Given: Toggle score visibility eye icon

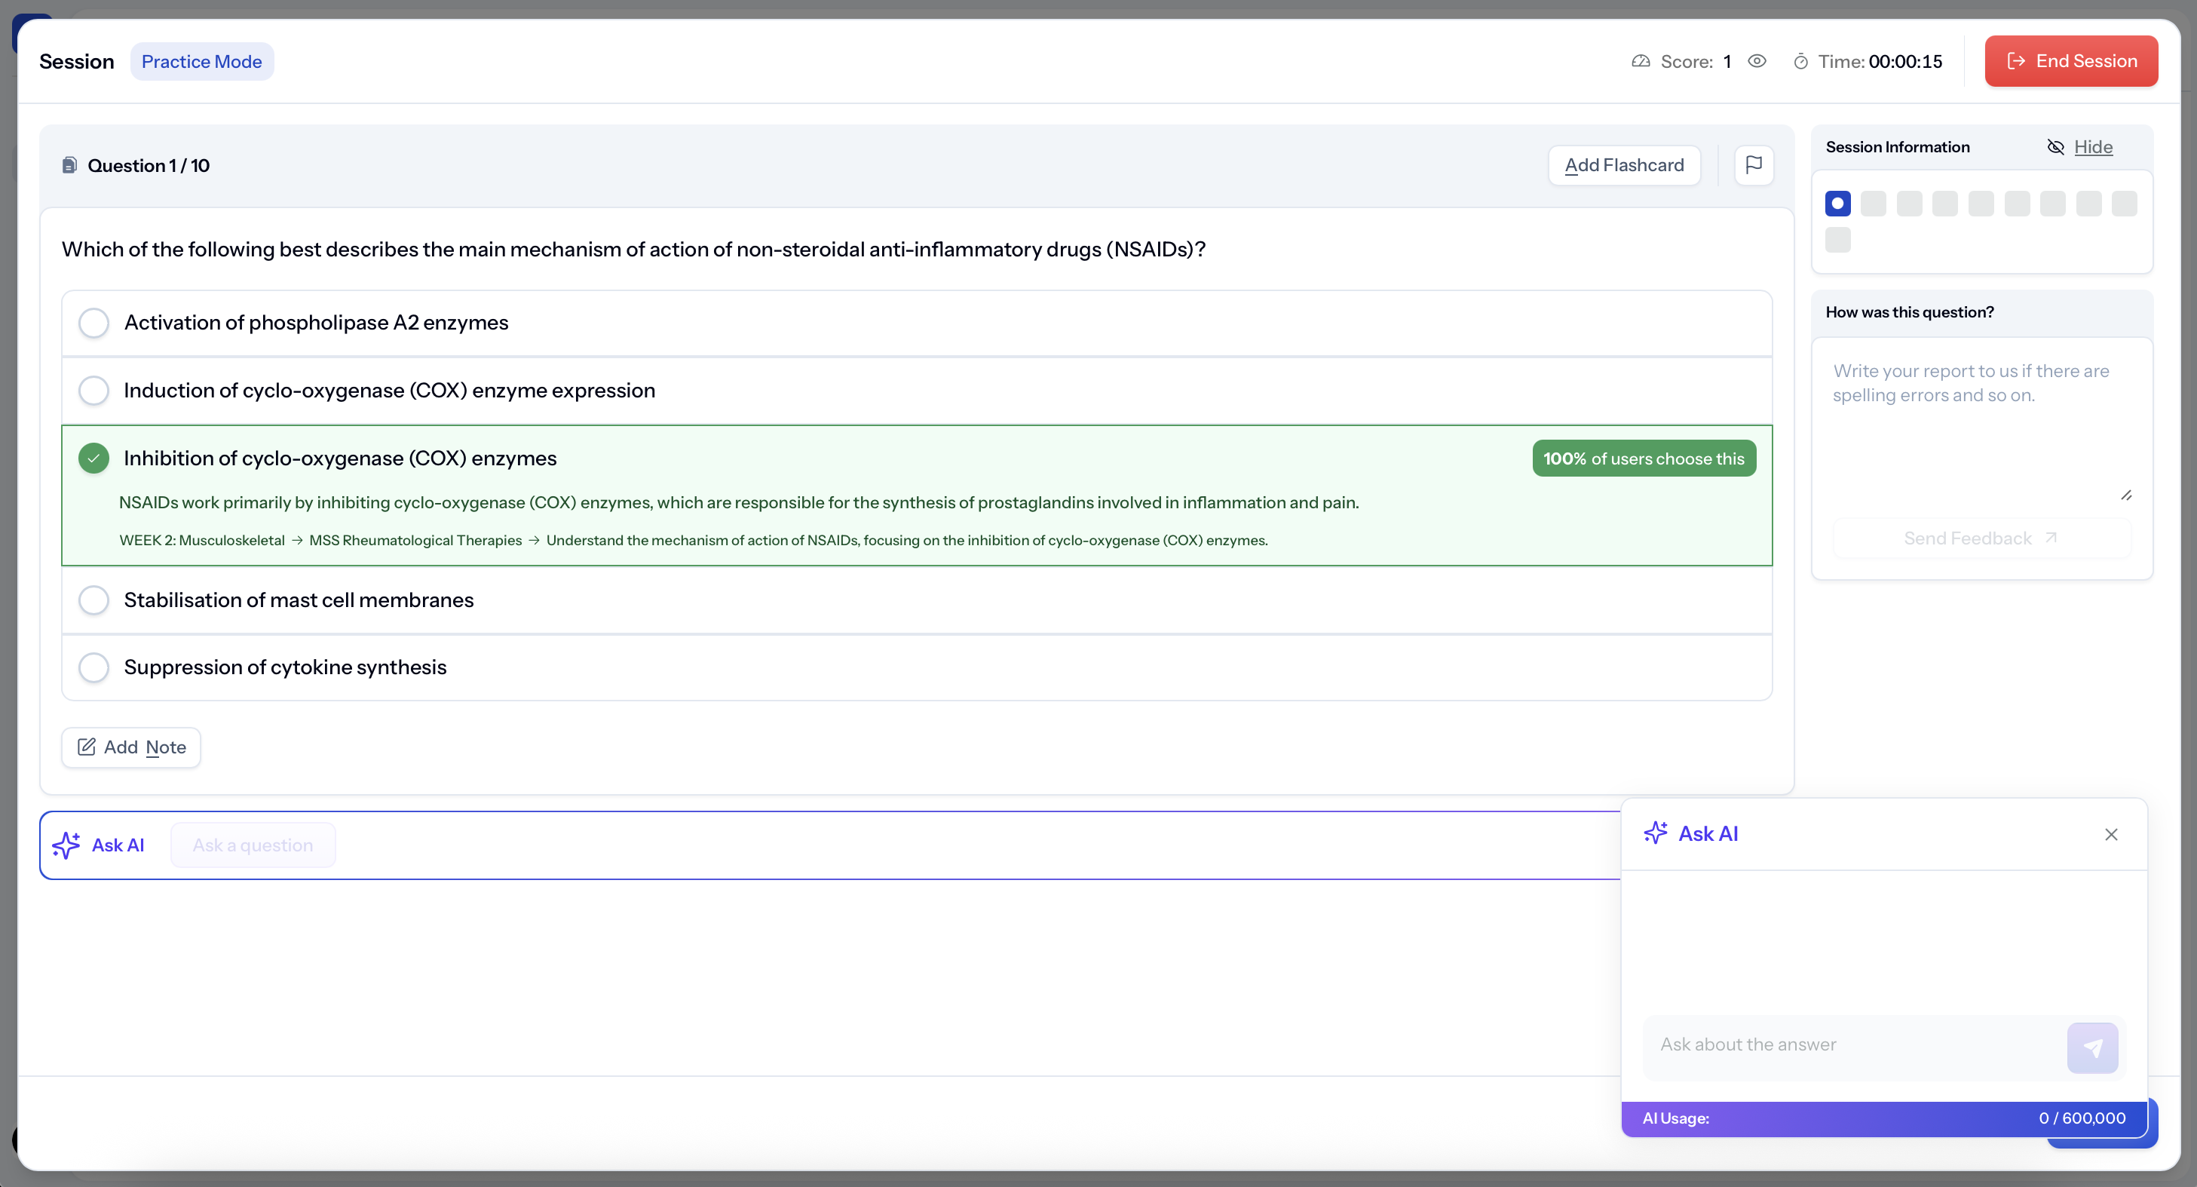Looking at the screenshot, I should (1756, 61).
